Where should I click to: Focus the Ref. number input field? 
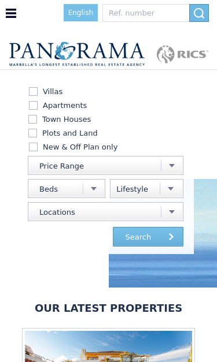click(146, 13)
